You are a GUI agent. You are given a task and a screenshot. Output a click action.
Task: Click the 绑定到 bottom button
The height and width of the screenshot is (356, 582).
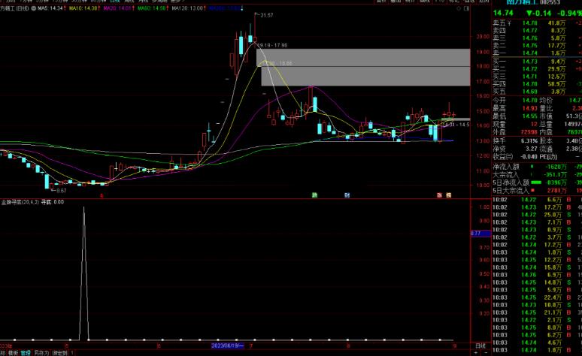pyautogui.click(x=59, y=353)
